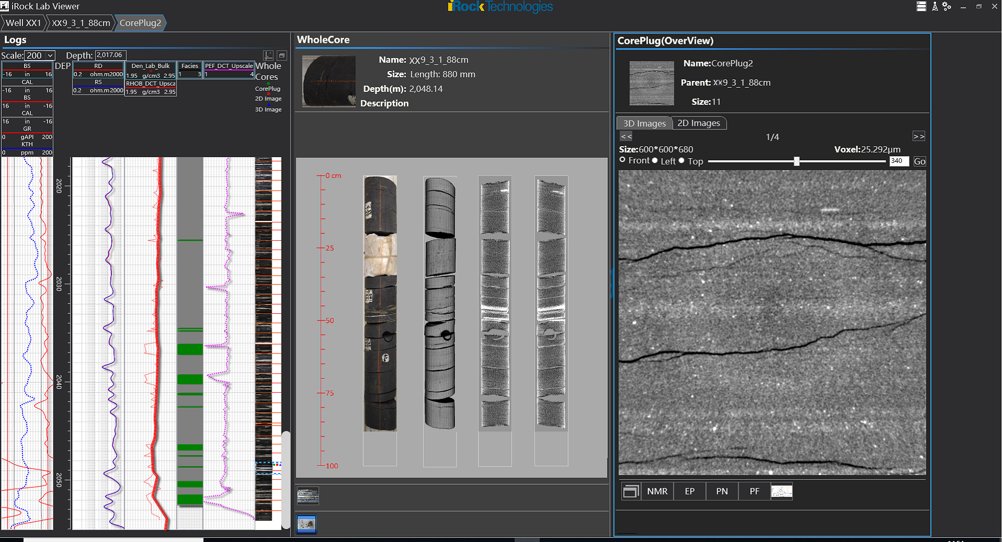Click the stacked windows icon beside NMR
This screenshot has width=1002, height=542.
tap(631, 491)
